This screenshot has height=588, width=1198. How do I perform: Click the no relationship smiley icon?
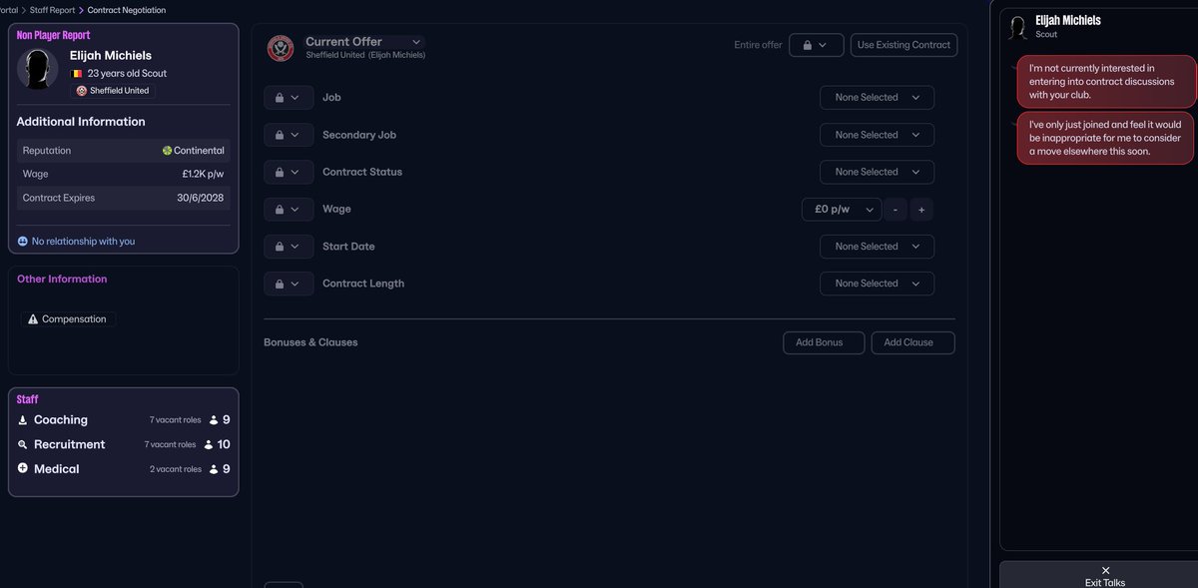tap(23, 242)
